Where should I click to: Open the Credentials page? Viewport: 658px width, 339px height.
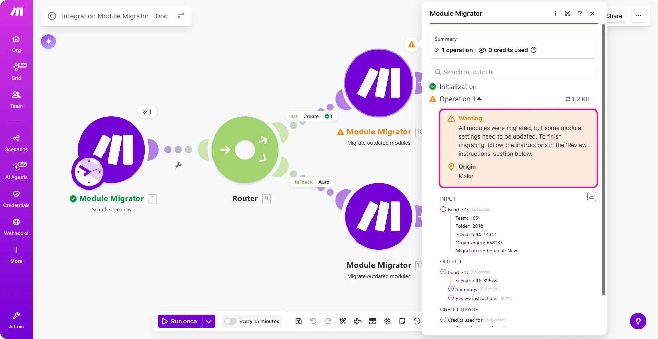click(16, 199)
